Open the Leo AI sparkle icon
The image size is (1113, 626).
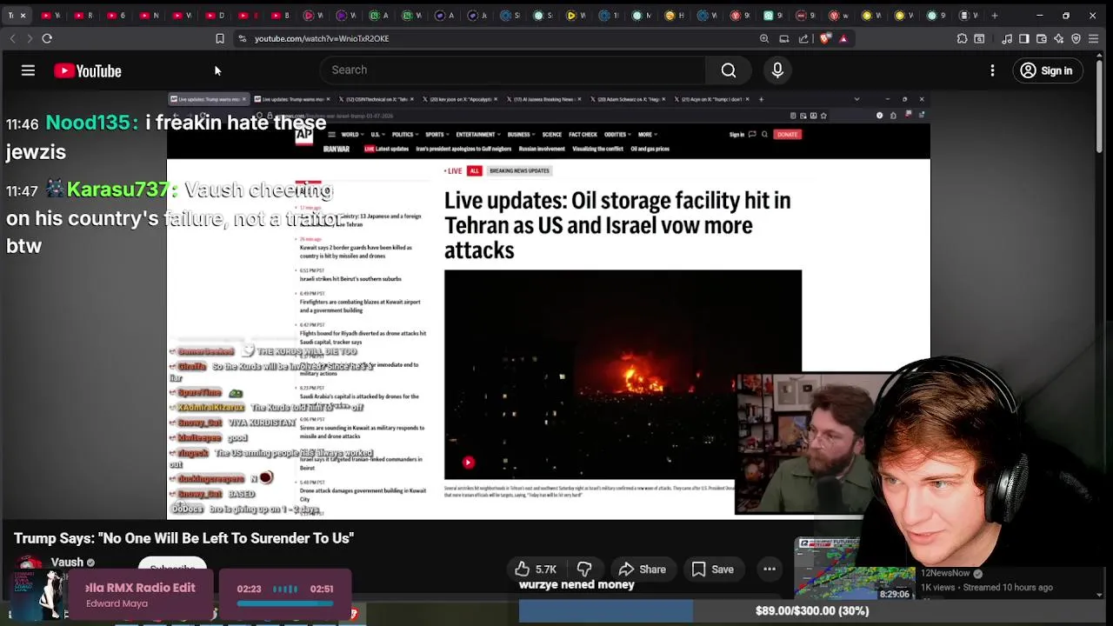pos(1059,38)
